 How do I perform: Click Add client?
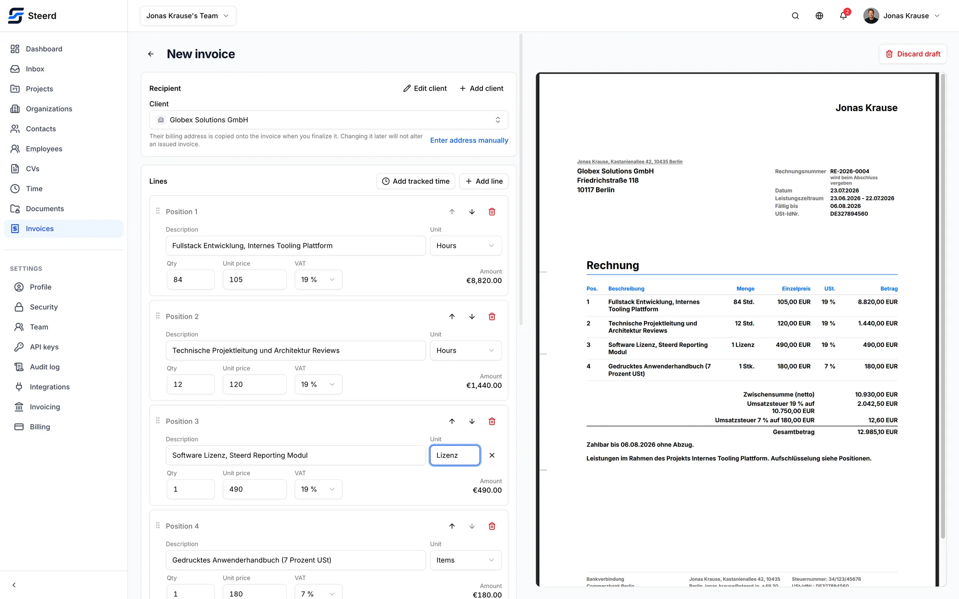(x=481, y=89)
